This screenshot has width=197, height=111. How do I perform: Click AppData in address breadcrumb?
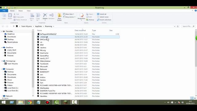click(x=38, y=26)
